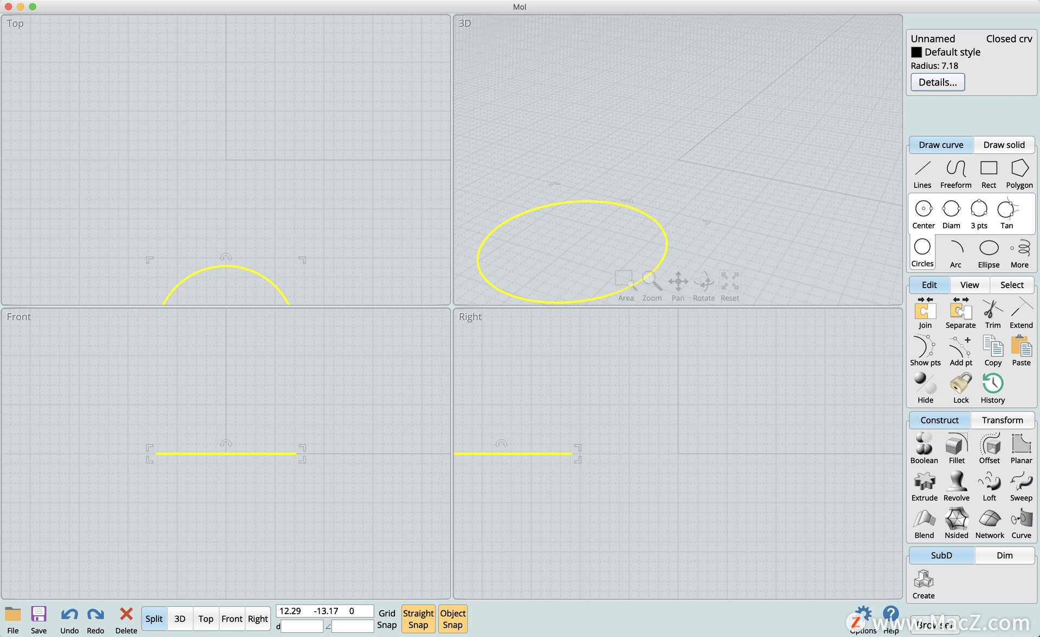
Task: Click the black Default style swatch
Action: (x=916, y=52)
